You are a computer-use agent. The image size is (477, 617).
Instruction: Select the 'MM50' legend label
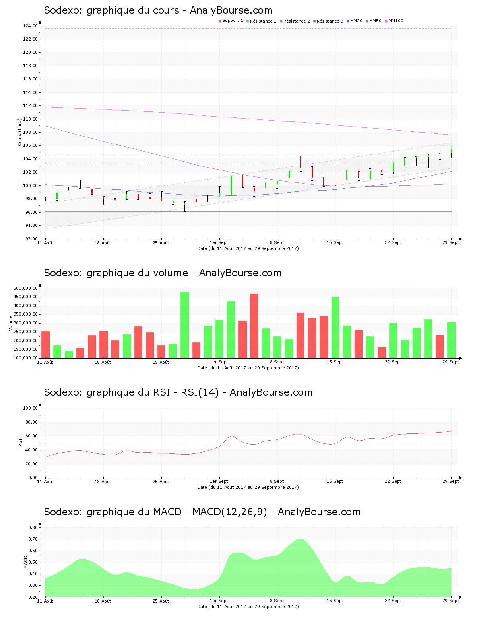[375, 21]
